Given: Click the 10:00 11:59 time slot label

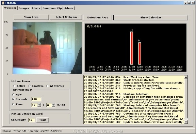Looking at the screenshot, I should [x=132, y=68].
